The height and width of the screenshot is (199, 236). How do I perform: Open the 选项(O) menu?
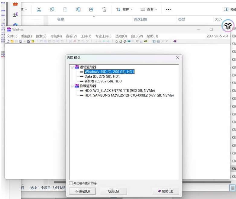pyautogui.click(x=121, y=36)
